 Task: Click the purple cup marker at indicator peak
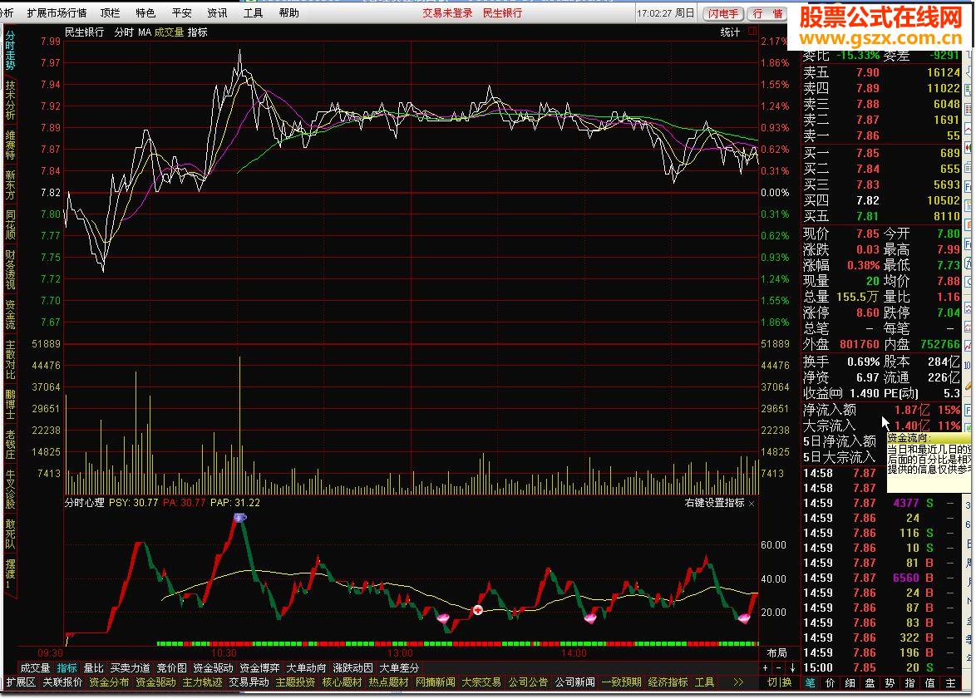coord(240,517)
